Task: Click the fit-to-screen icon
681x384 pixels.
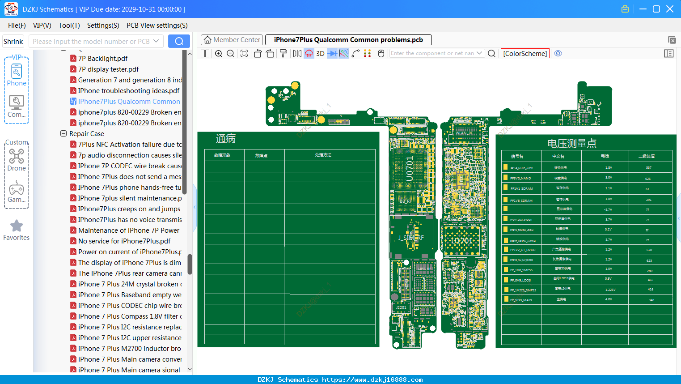Action: click(244, 54)
